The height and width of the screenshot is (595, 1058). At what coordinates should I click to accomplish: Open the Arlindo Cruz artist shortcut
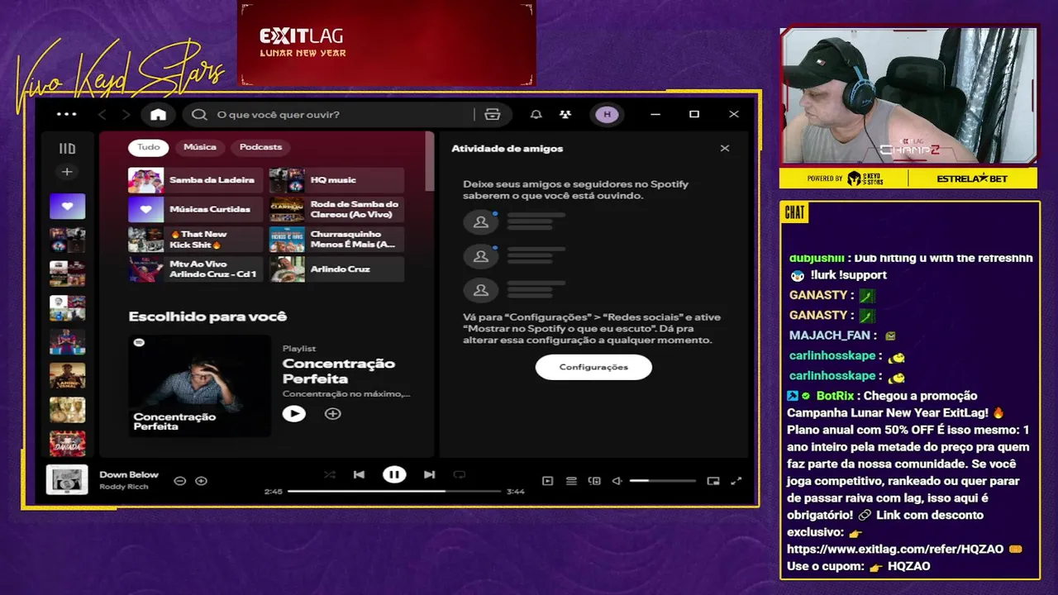(x=336, y=269)
